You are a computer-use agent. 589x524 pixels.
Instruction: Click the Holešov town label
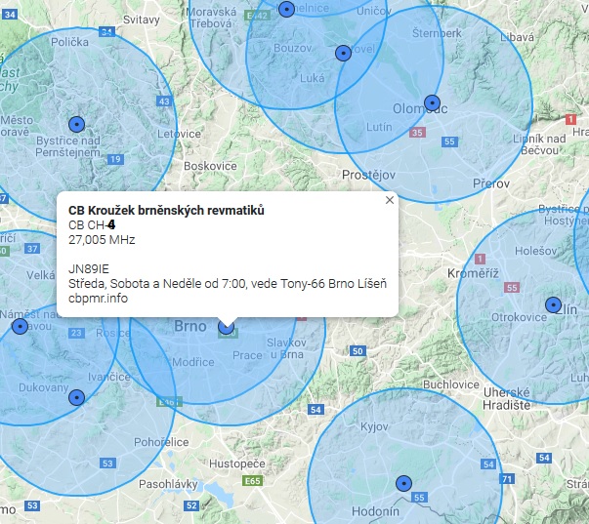pyautogui.click(x=535, y=251)
